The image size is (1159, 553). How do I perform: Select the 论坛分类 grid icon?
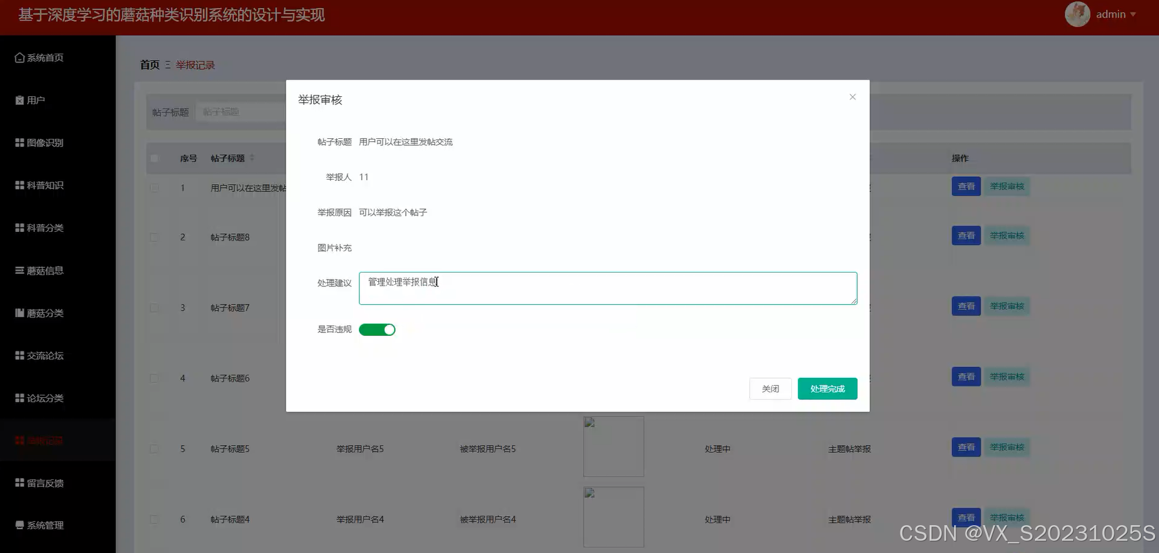coord(19,399)
